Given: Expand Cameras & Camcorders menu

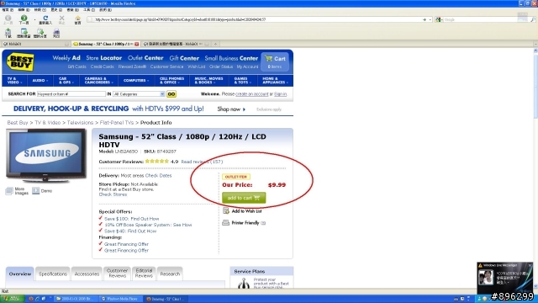Looking at the screenshot, I should pos(99,81).
